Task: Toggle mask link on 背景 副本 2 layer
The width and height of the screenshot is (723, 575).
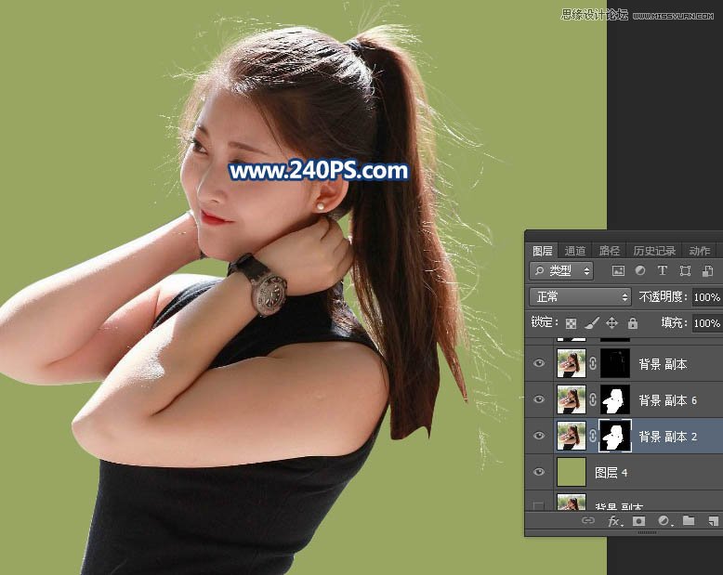Action: 593,436
